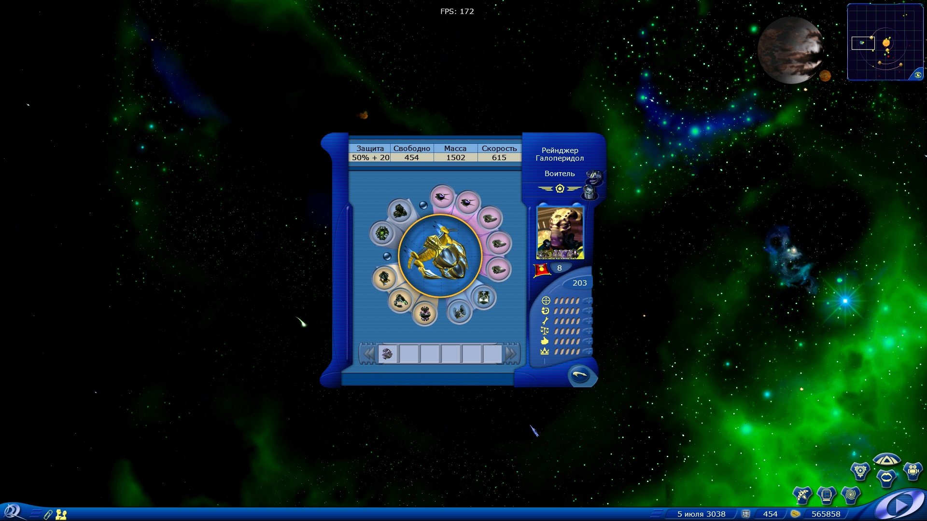Increase trade skill with plus button
Viewport: 927px width, 521px height.
point(588,331)
